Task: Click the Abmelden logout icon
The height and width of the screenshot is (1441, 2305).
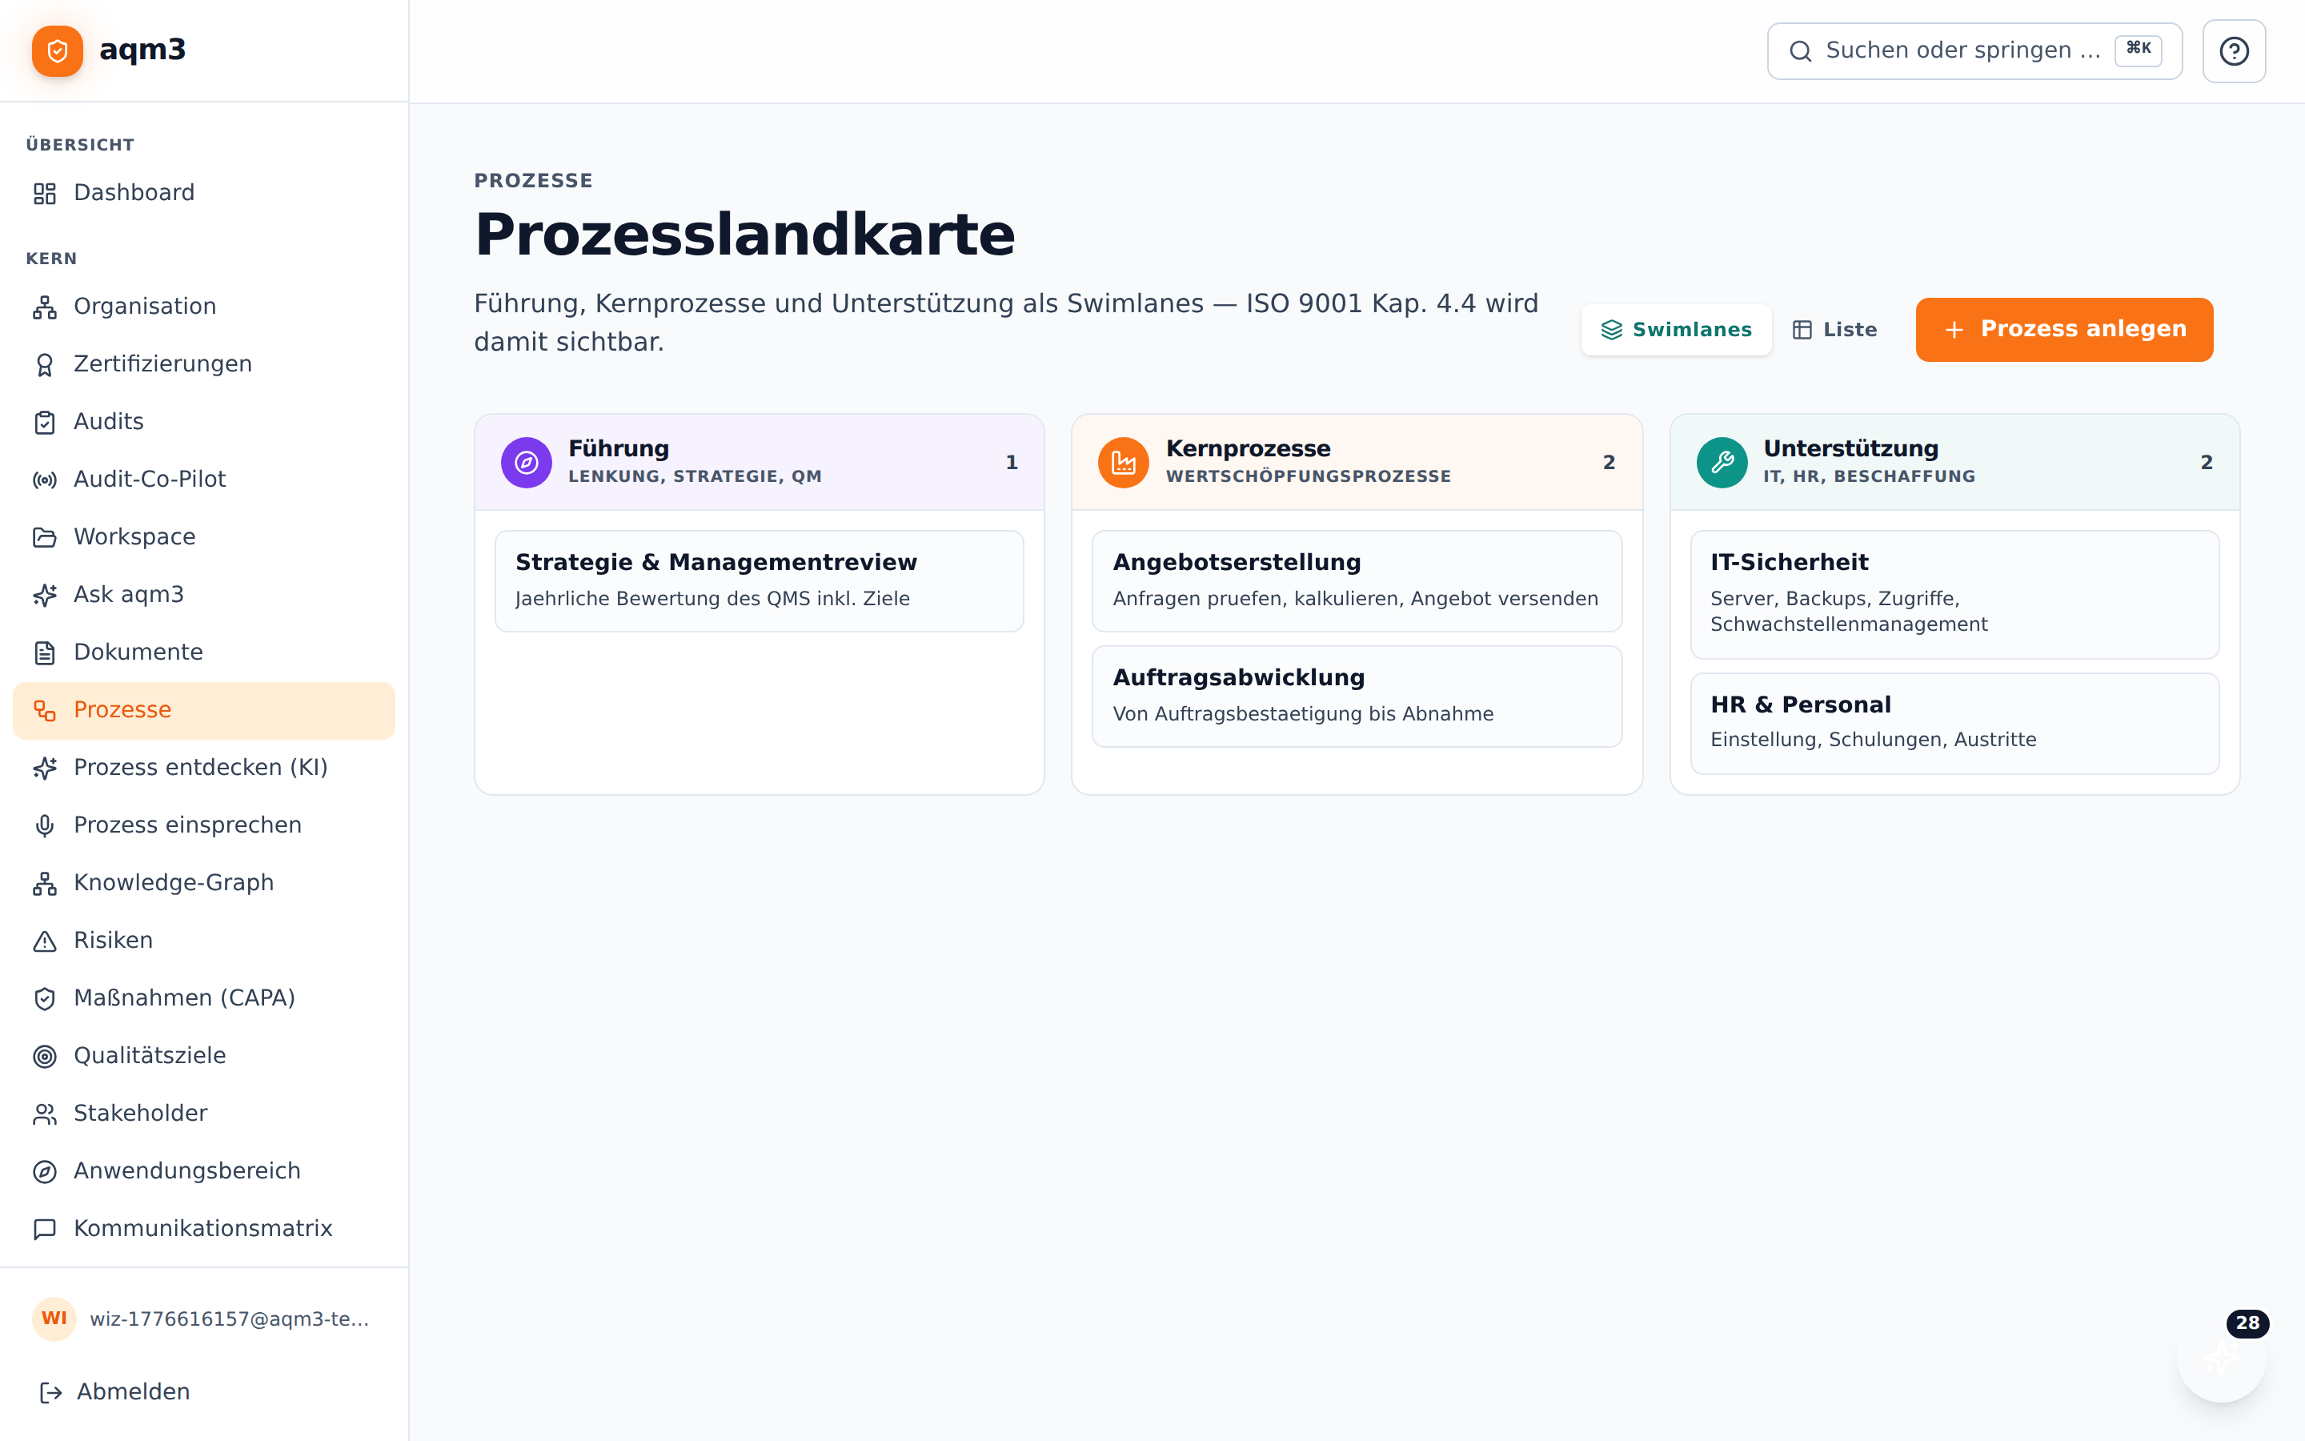Action: pyautogui.click(x=50, y=1392)
